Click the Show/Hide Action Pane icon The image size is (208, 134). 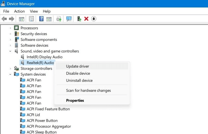pos(49,19)
